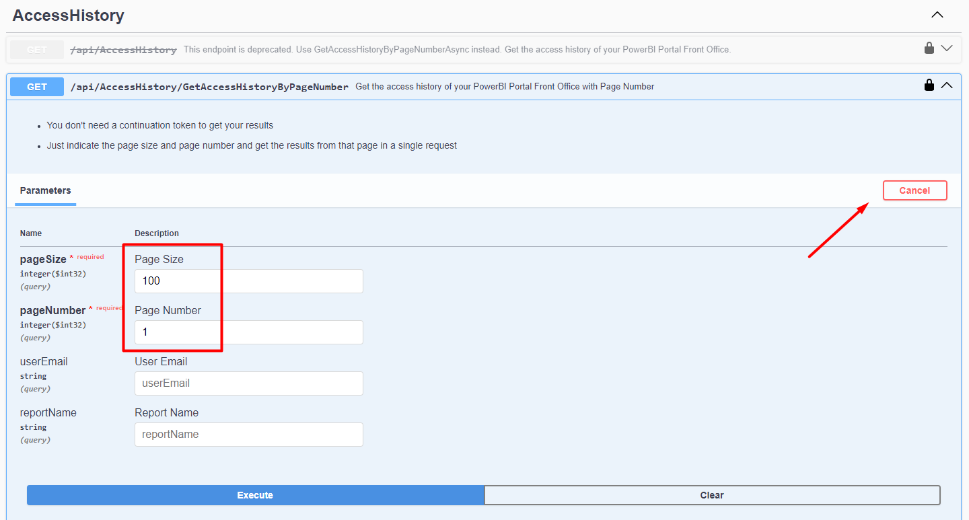The width and height of the screenshot is (969, 520).
Task: Click the userEmail input field
Action: coord(248,383)
